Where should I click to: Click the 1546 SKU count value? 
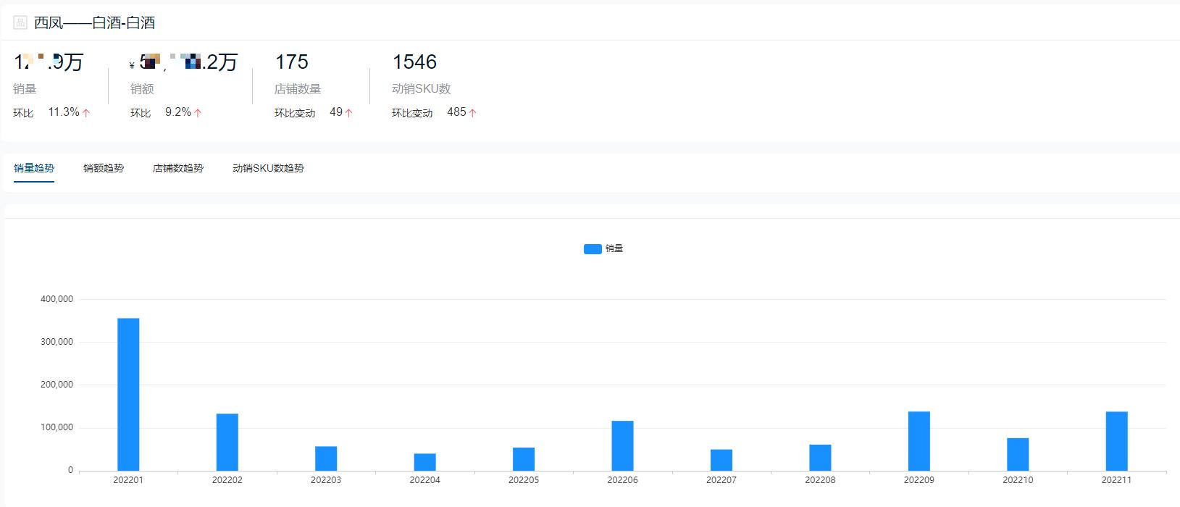[x=414, y=62]
